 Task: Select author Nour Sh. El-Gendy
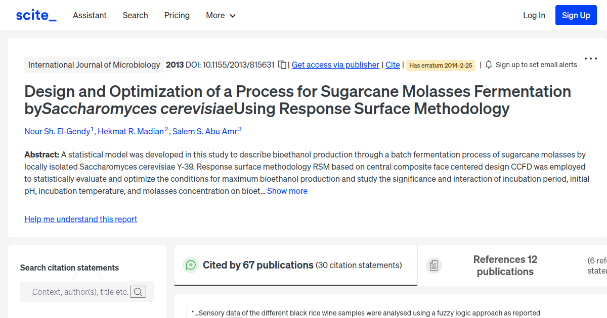point(57,131)
